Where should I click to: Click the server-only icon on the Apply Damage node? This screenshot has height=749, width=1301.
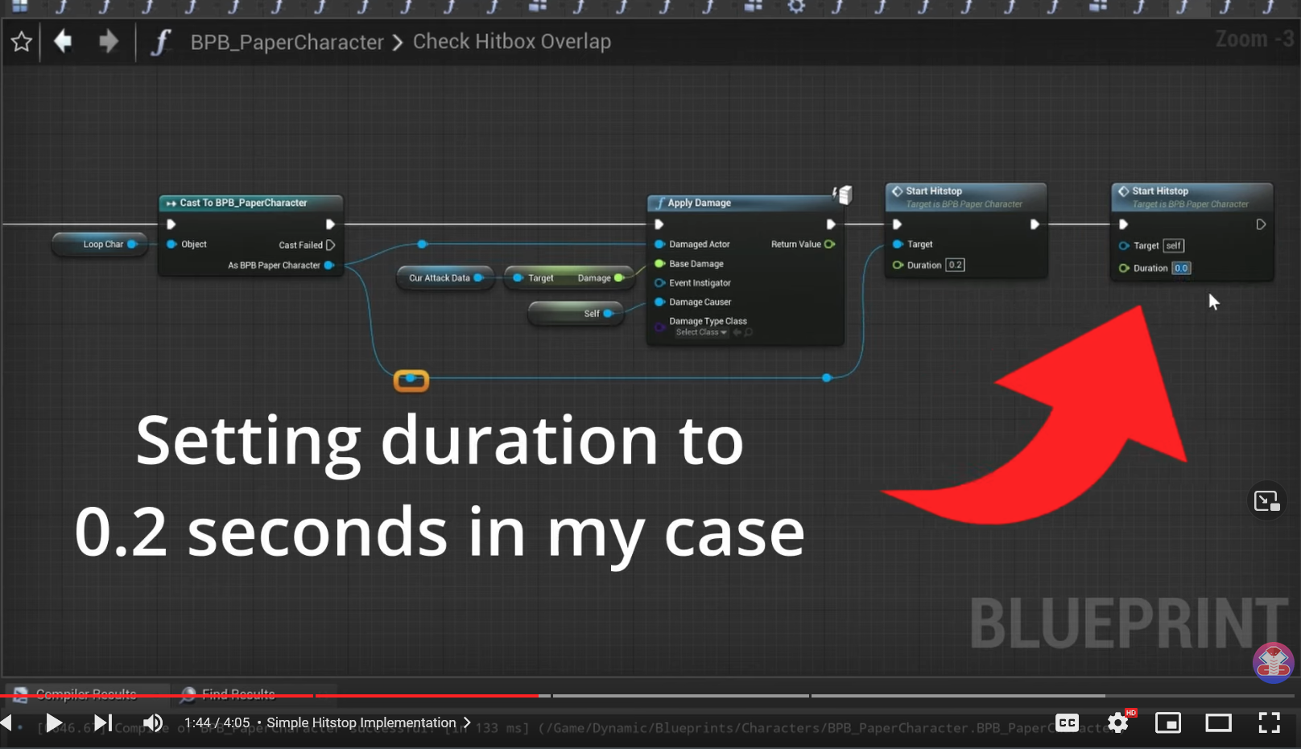point(843,194)
